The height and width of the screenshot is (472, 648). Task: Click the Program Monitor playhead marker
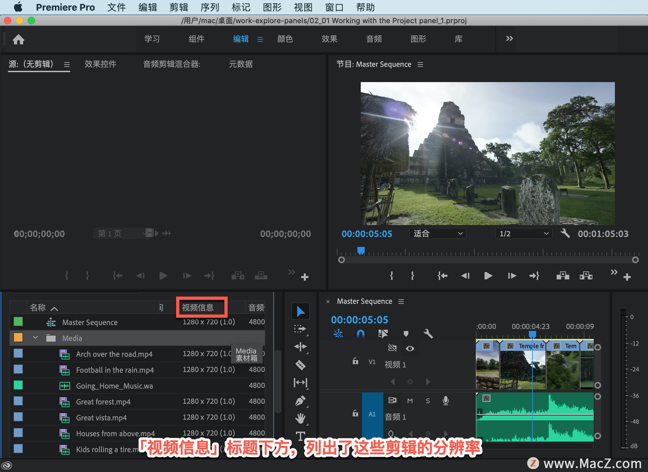pyautogui.click(x=361, y=250)
